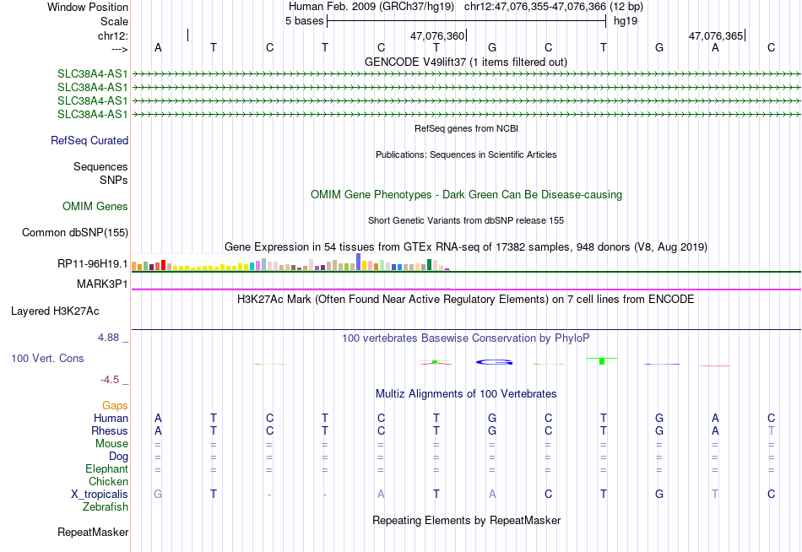Screen dimensions: 802x552
Task: Select the Human species label
Action: (x=111, y=418)
